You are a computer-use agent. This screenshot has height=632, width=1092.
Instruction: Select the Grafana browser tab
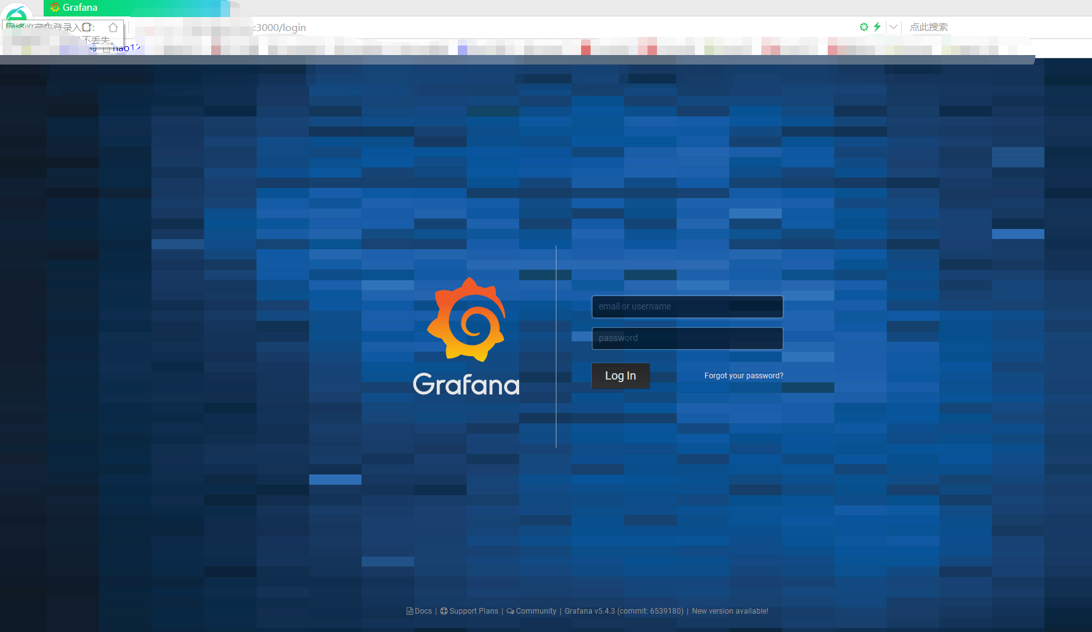tap(136, 8)
